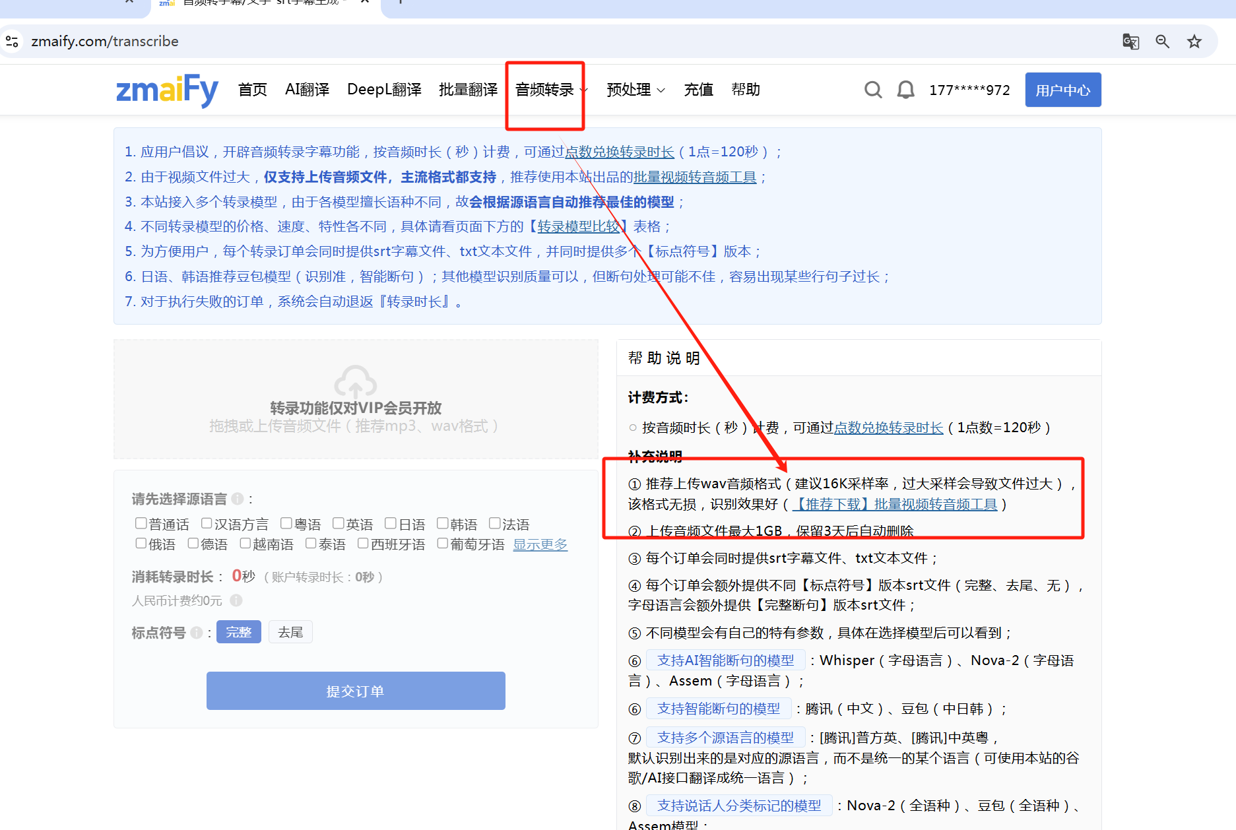Check the 泰语 language box
This screenshot has height=830, width=1236.
click(x=311, y=543)
